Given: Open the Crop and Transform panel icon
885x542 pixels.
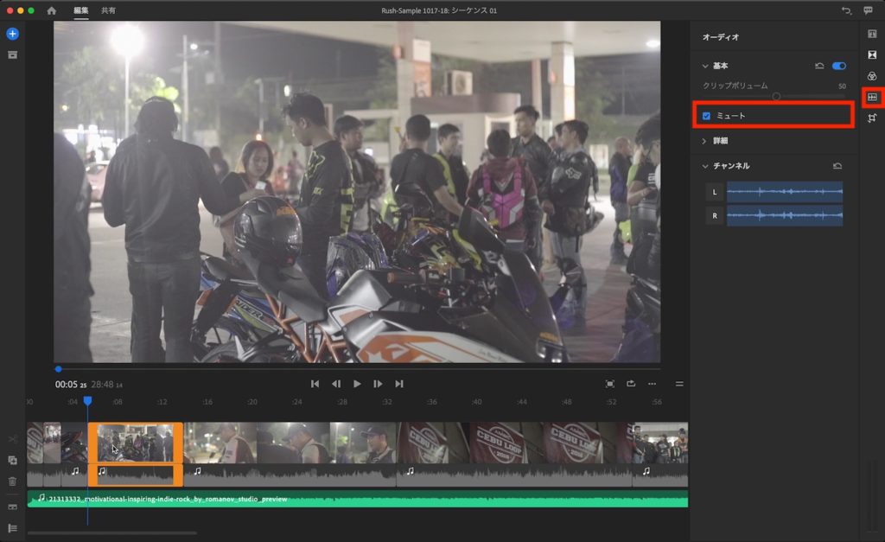Looking at the screenshot, I should coord(872,118).
